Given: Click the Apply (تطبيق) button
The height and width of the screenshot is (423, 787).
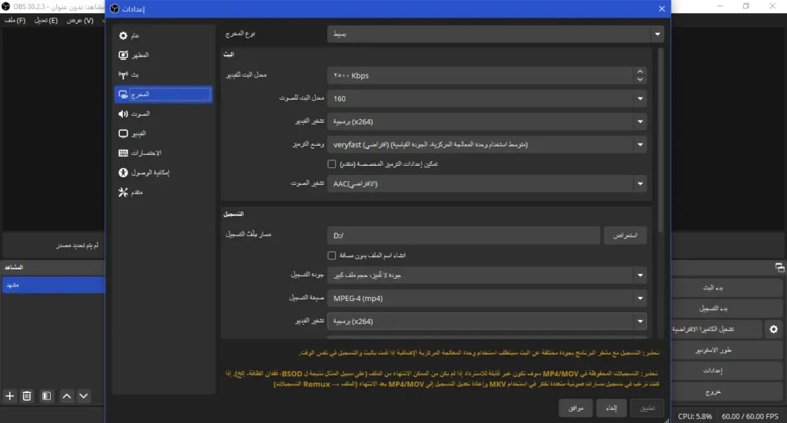Looking at the screenshot, I should pos(647,408).
